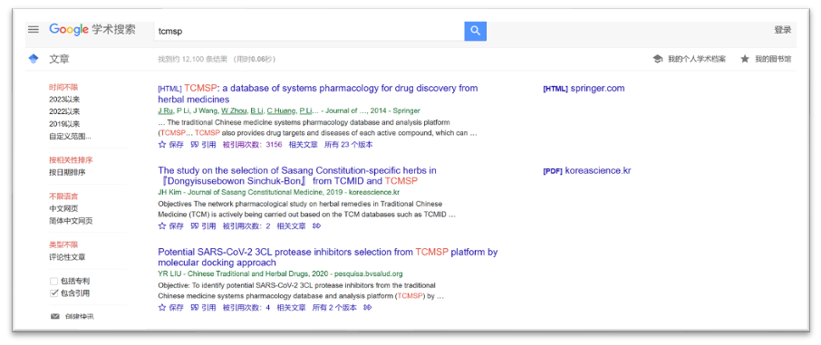The height and width of the screenshot is (345, 821).
Task: Open TCMSP database of systems pharmacology title
Action: click(318, 93)
